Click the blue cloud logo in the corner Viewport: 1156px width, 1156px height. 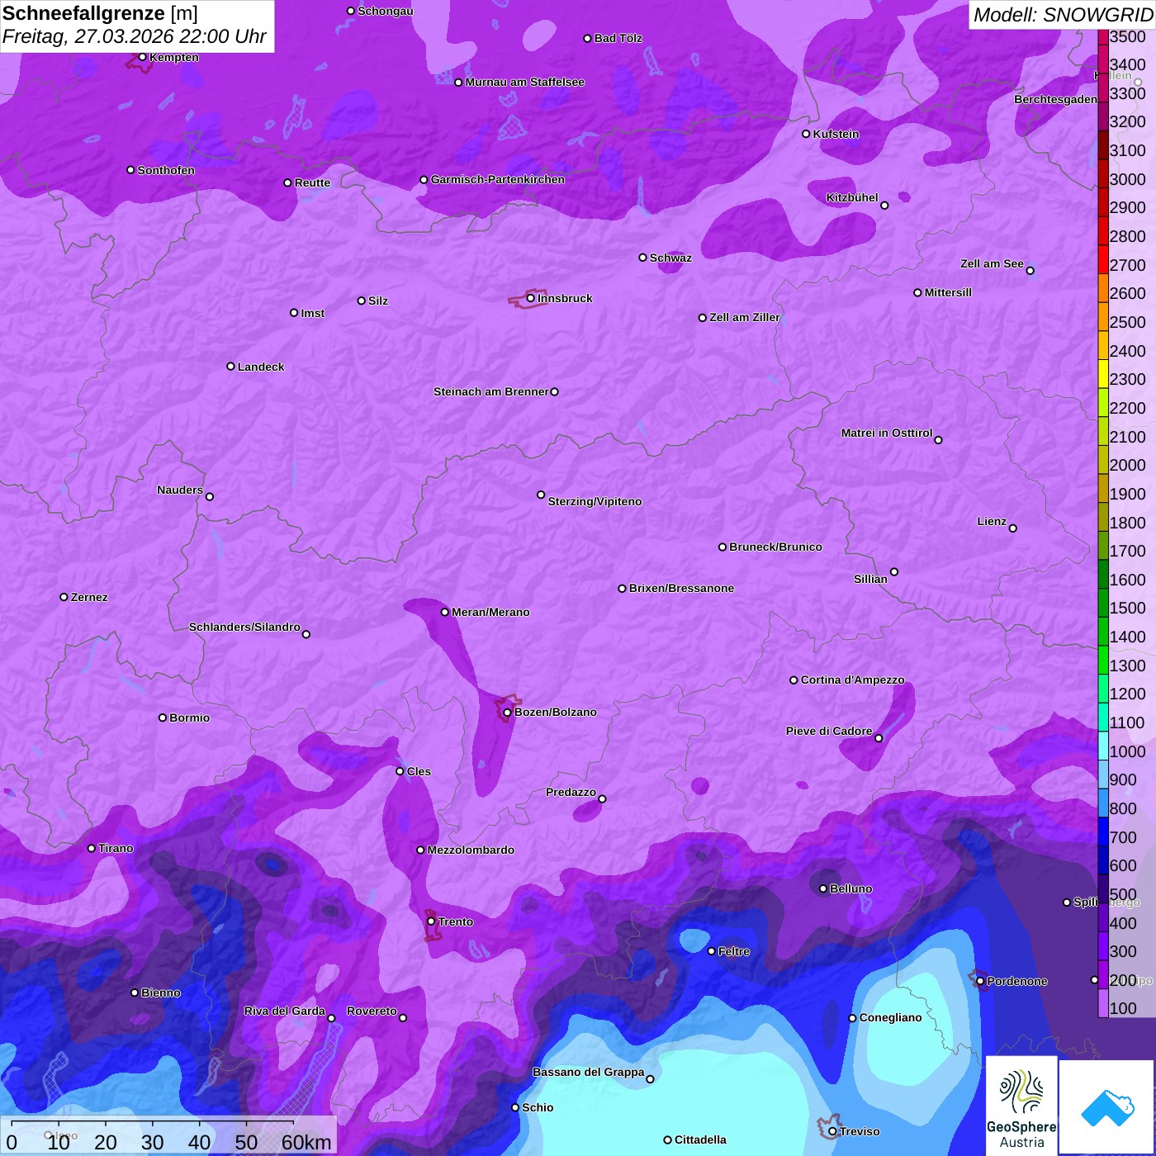pos(1107,1108)
